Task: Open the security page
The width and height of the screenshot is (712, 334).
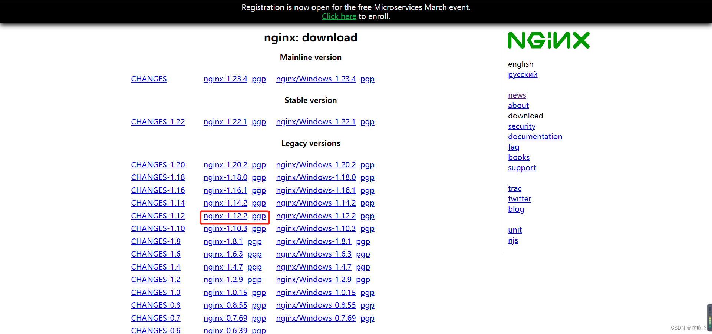Action: coord(521,126)
